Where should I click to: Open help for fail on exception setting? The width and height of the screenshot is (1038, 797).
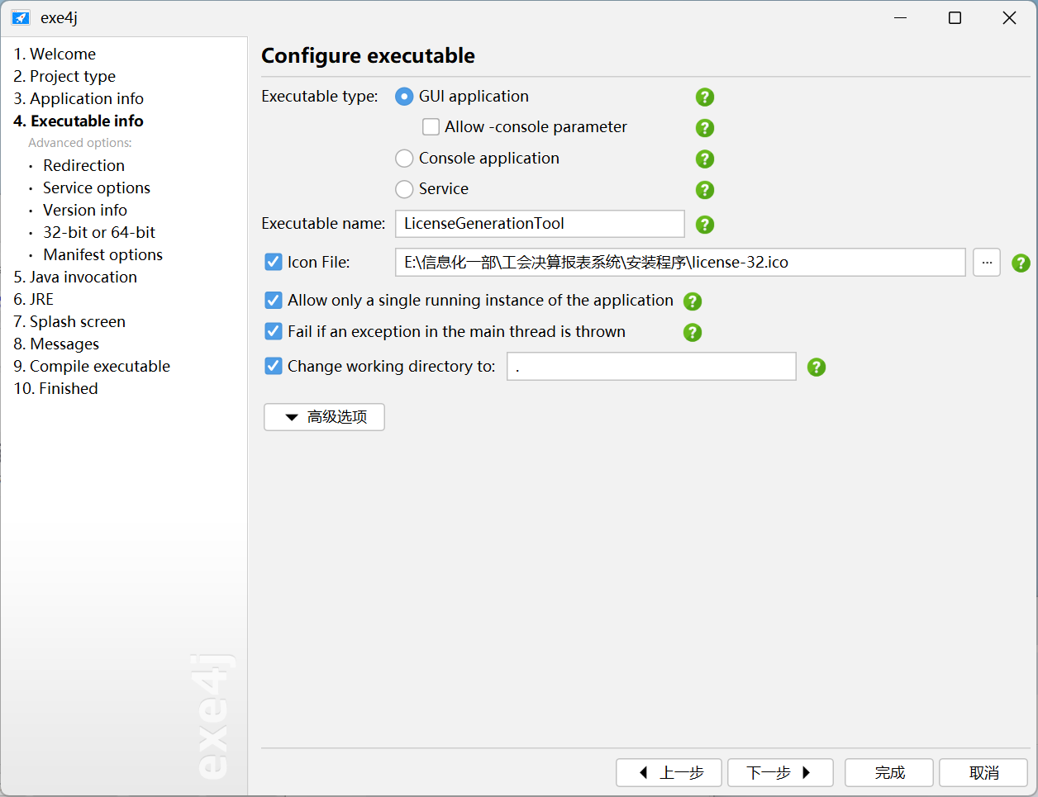[x=693, y=332]
